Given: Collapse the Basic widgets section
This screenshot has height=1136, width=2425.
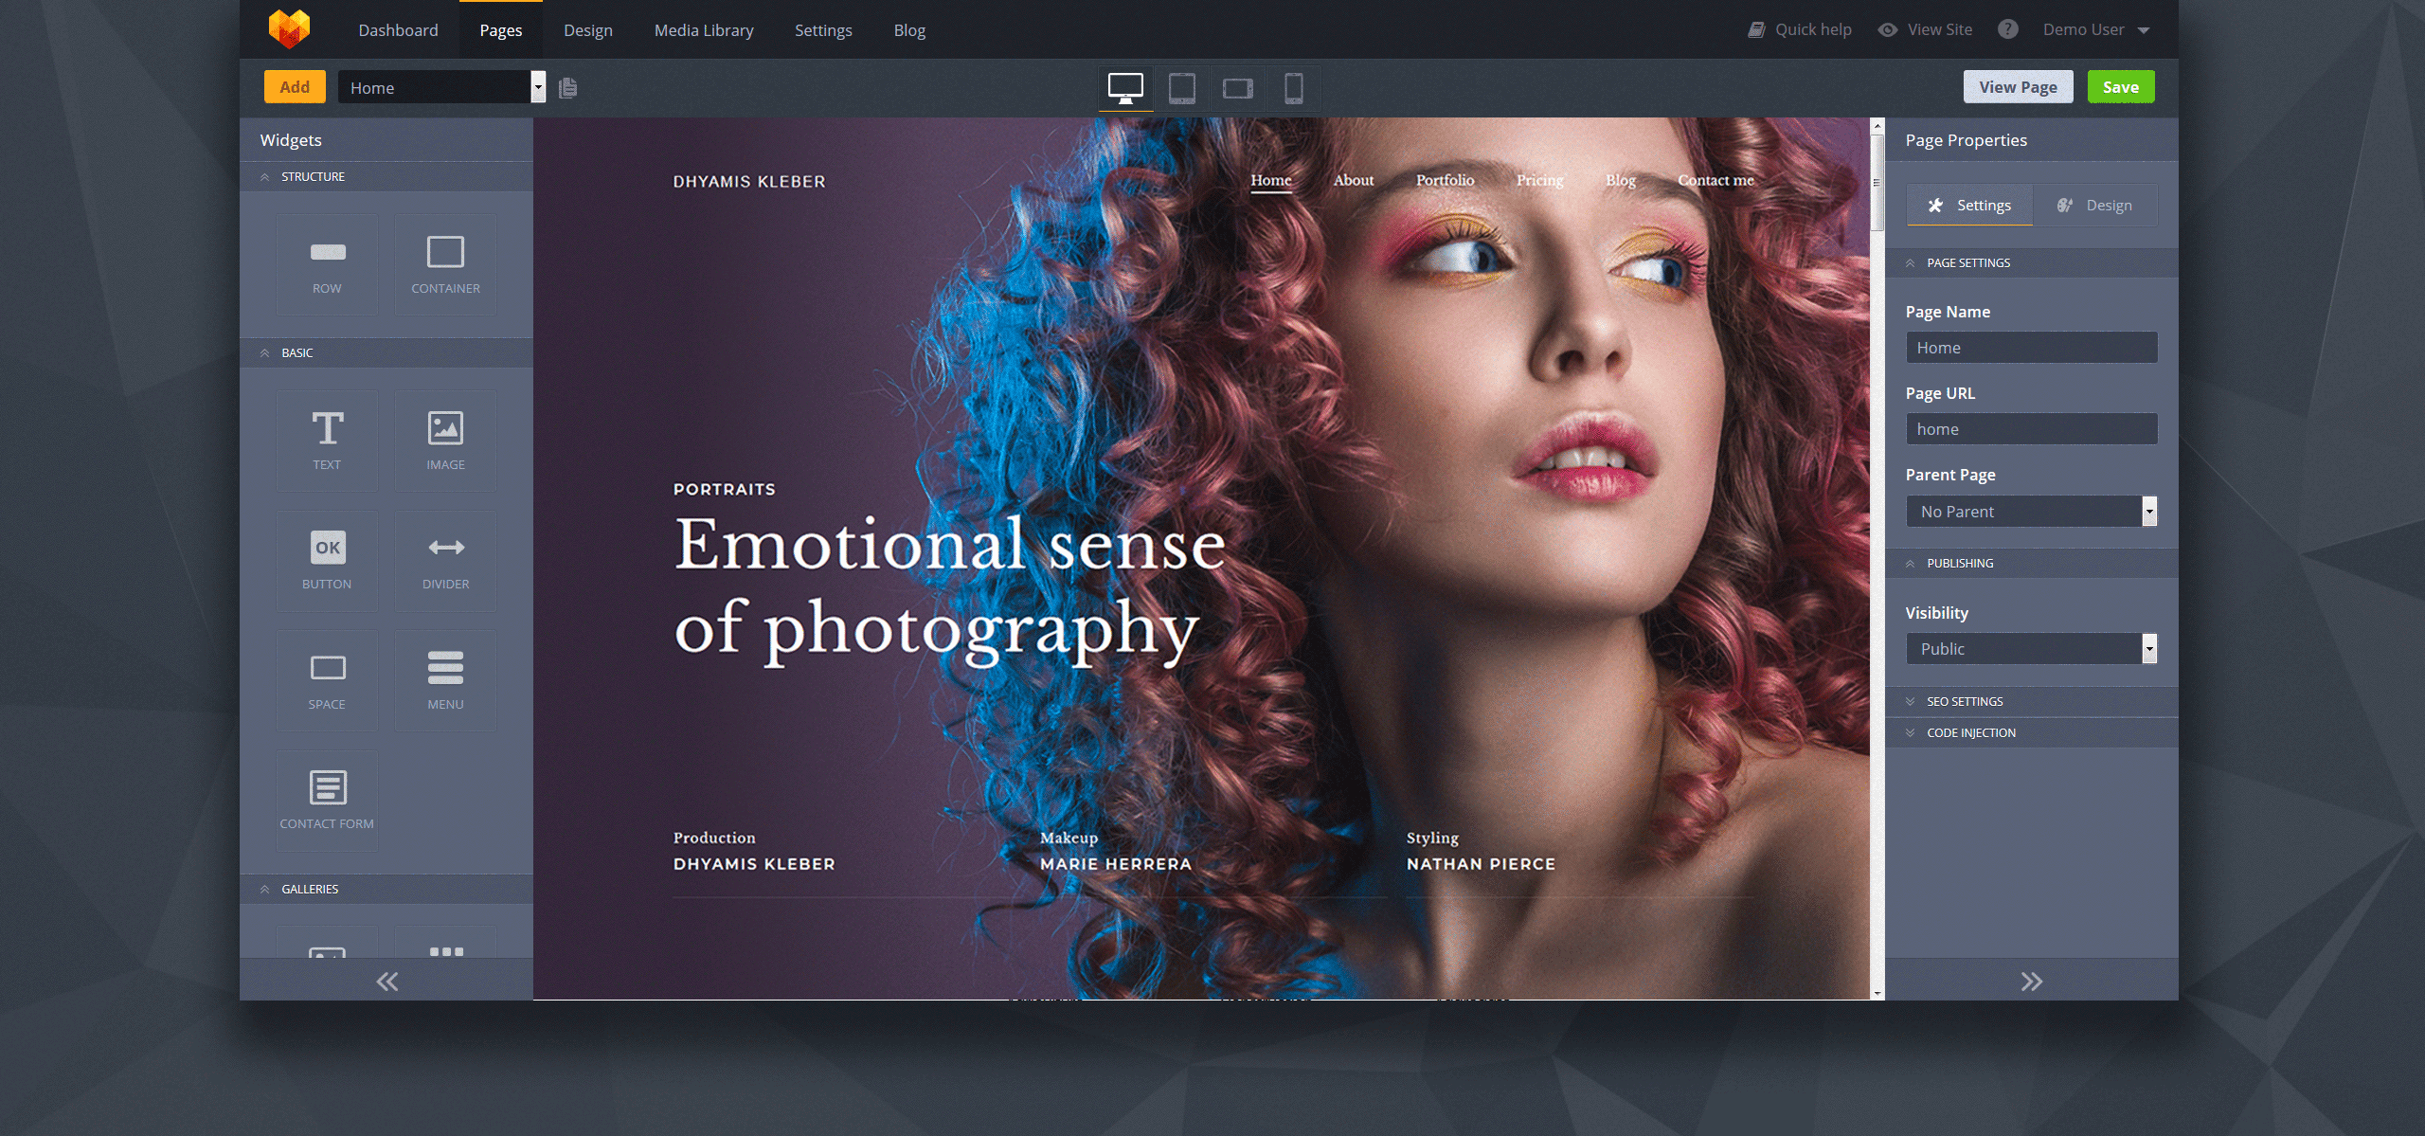Looking at the screenshot, I should pos(386,352).
